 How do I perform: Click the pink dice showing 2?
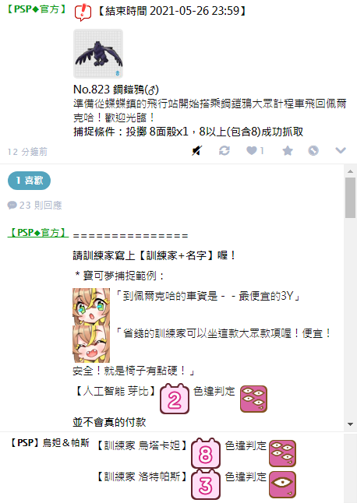175,399
